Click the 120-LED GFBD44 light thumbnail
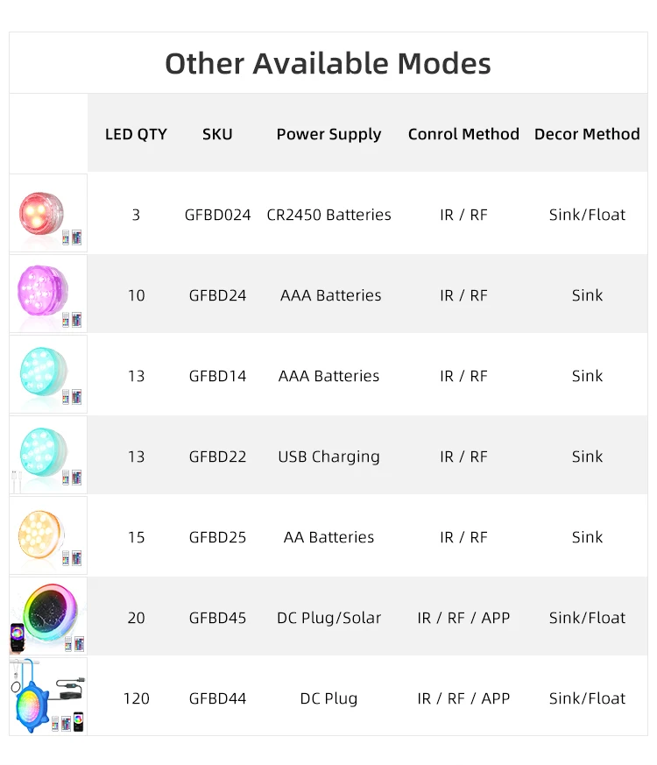657x765 pixels. point(48,698)
